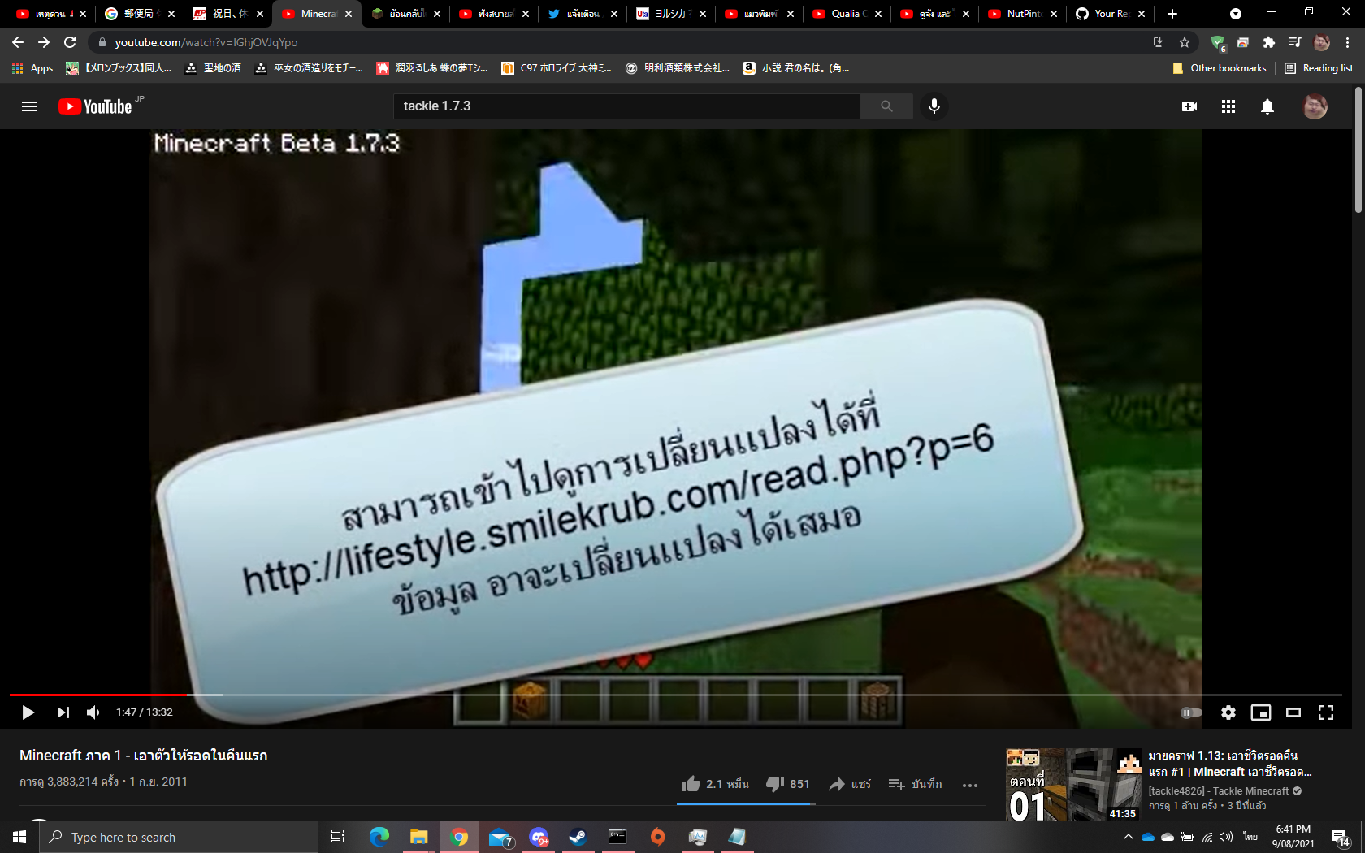Show hidden system tray icons
Viewport: 1365px width, 853px height.
(1128, 837)
